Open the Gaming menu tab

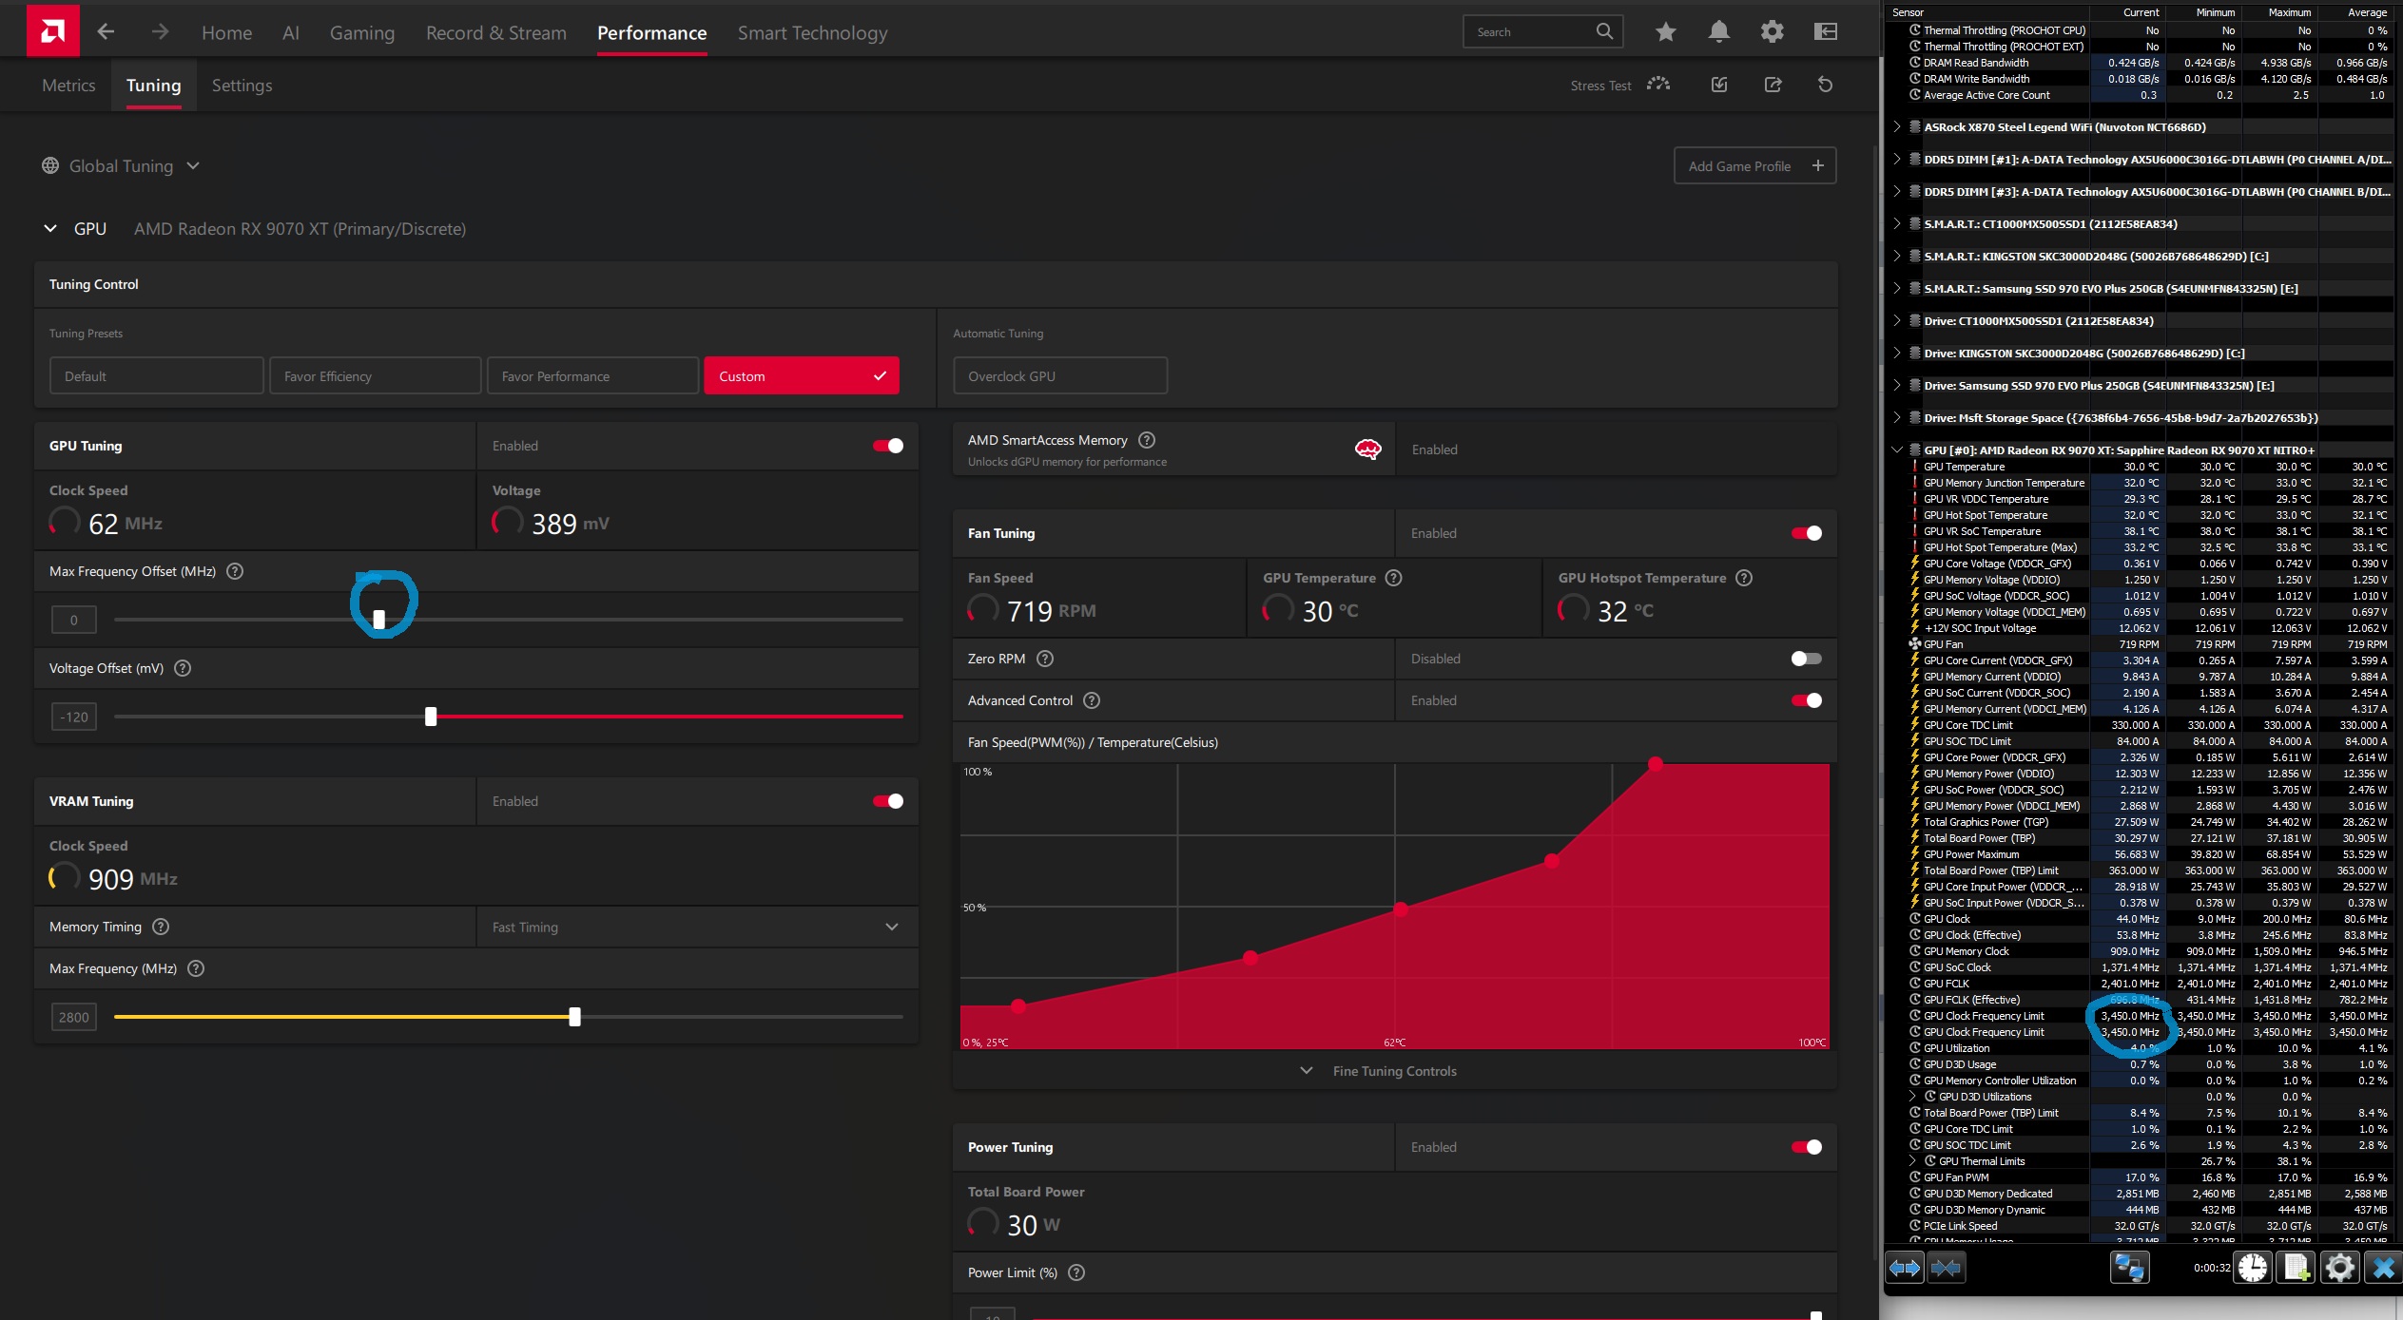pyautogui.click(x=361, y=33)
